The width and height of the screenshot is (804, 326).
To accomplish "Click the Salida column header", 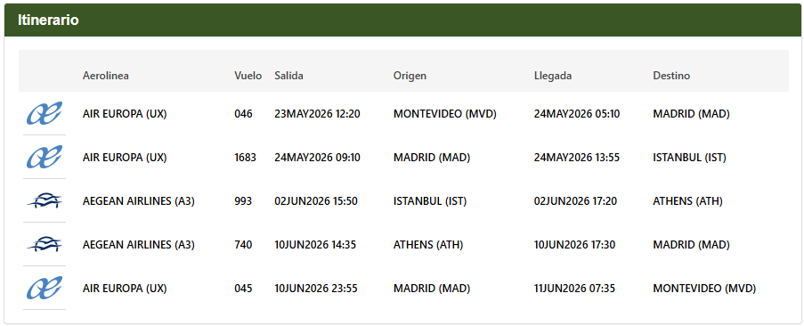I will 288,76.
